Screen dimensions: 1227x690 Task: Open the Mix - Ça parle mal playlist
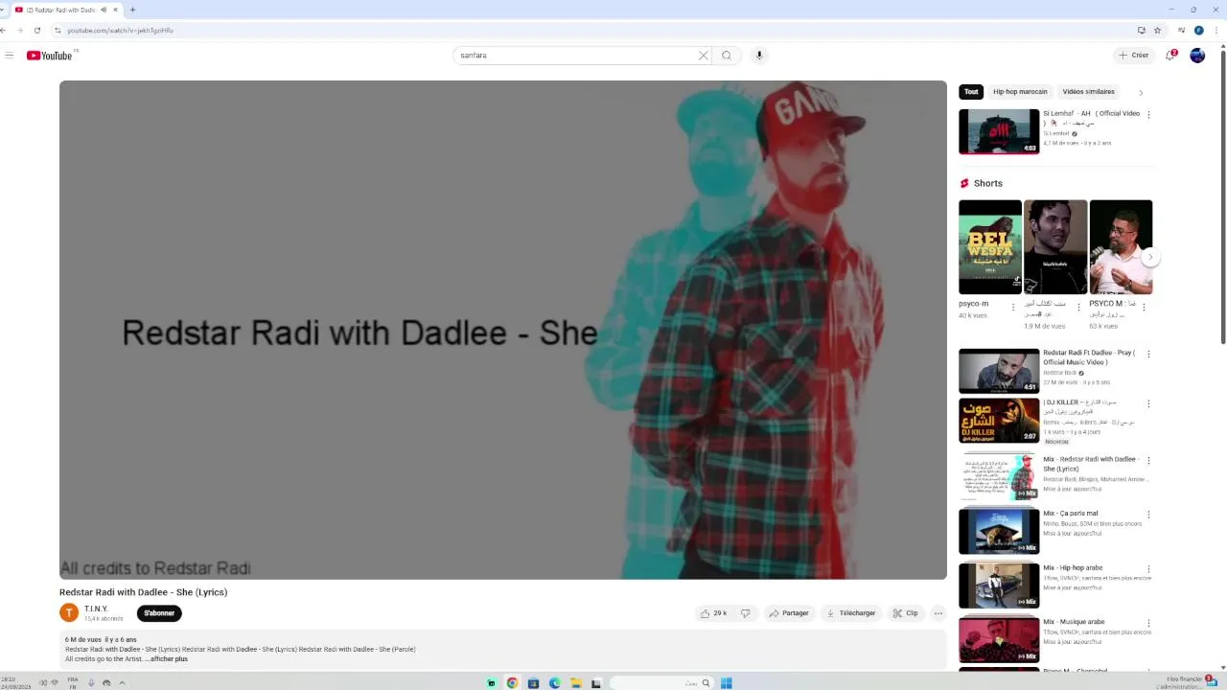pyautogui.click(x=999, y=531)
